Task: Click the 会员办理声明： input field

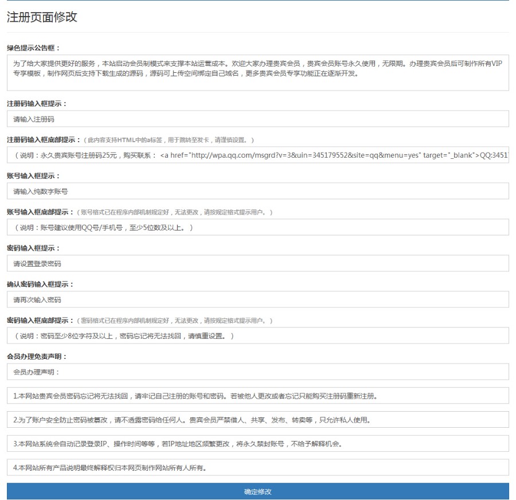Action: coord(257,372)
